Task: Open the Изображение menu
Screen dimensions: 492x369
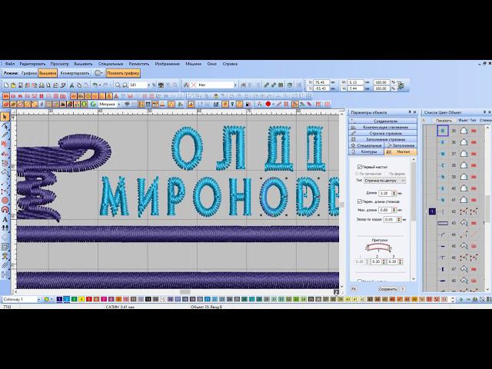Action: coord(168,64)
